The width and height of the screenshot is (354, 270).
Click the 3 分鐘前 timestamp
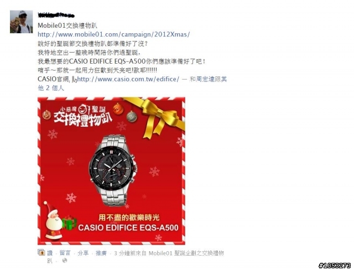(125, 253)
